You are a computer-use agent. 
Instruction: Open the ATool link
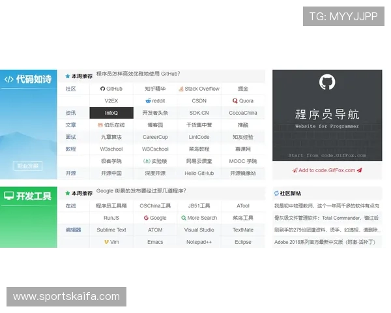coord(243,206)
